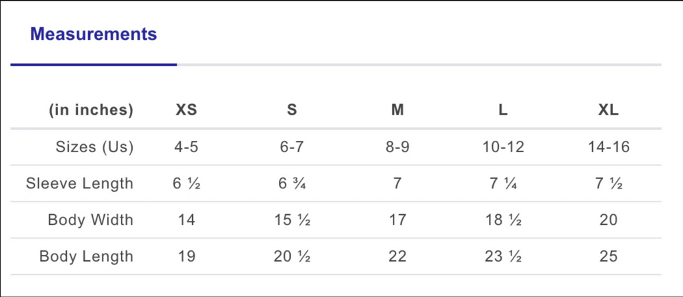Click the M column header

coord(398,110)
